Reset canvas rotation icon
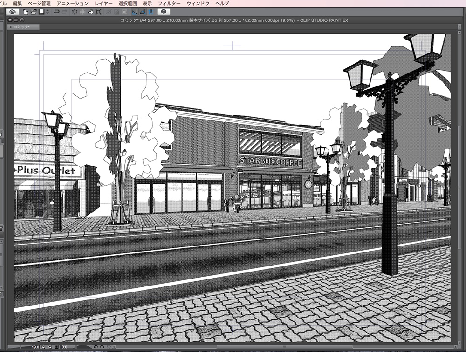The height and width of the screenshot is (352, 466). click(109, 347)
